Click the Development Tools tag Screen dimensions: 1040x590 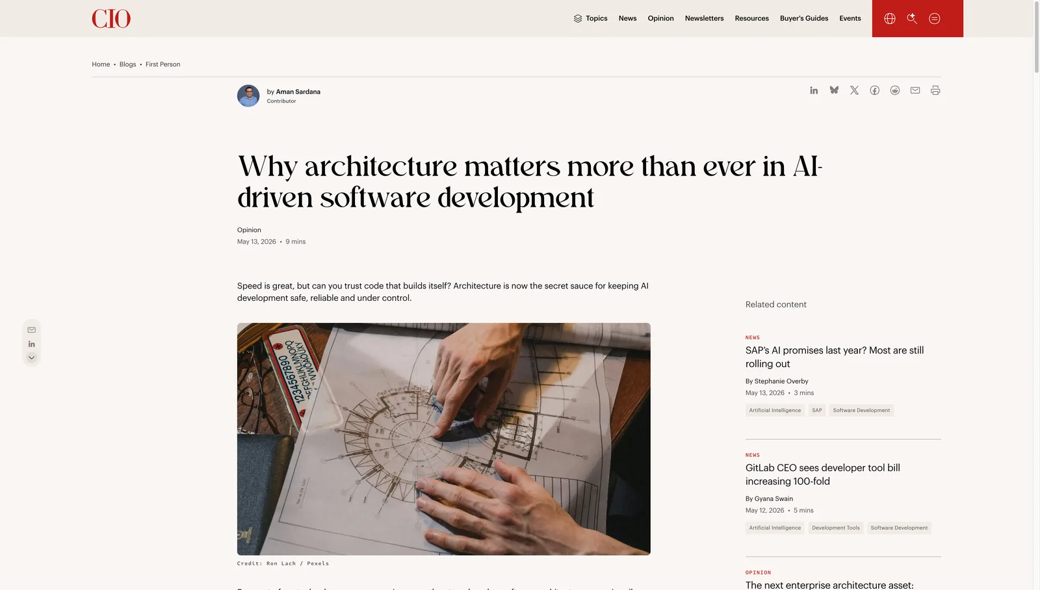(835, 528)
